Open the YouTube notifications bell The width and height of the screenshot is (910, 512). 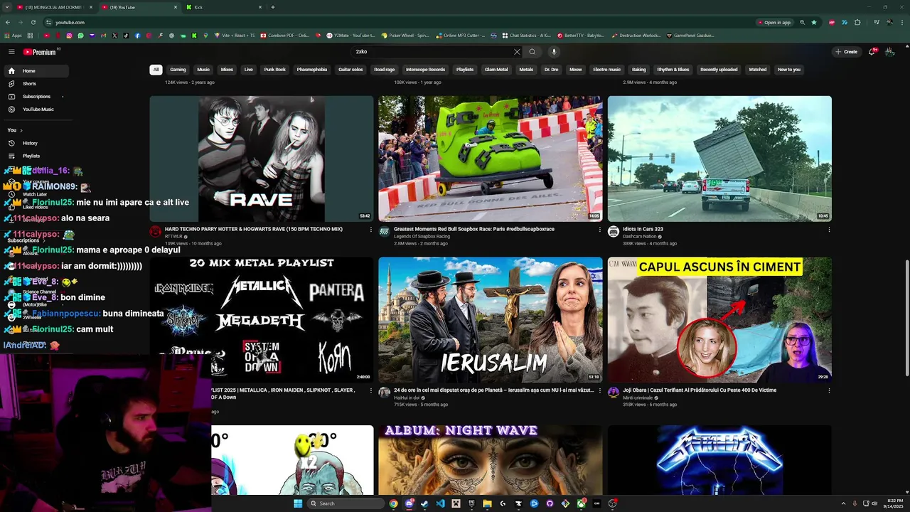click(872, 52)
